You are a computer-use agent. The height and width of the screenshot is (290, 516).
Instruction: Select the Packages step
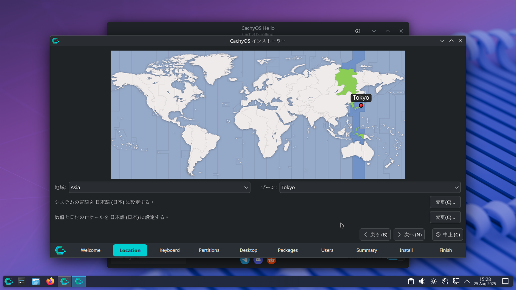click(x=288, y=250)
